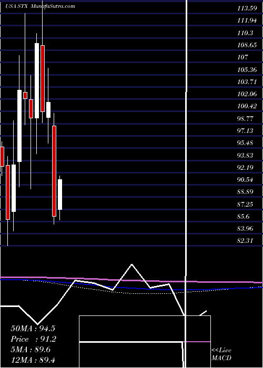
Task: Click the 103.71 price axis label
Action: (x=247, y=82)
